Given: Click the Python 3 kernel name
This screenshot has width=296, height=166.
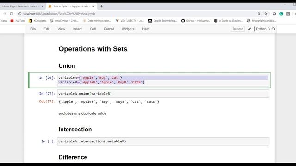Looking at the screenshot, I should point(263,29).
